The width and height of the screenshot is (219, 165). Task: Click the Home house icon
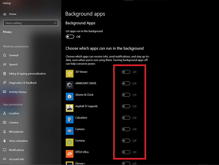point(5,14)
